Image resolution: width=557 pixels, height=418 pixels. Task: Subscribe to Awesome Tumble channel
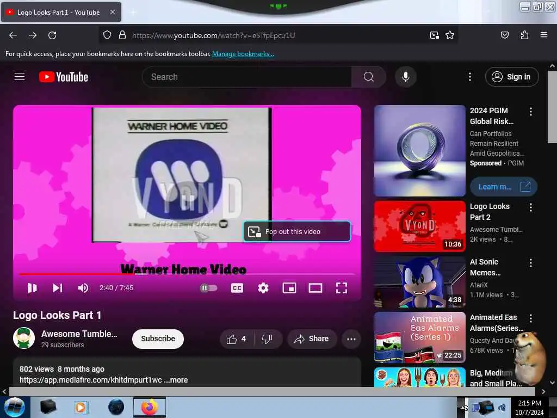(x=158, y=339)
